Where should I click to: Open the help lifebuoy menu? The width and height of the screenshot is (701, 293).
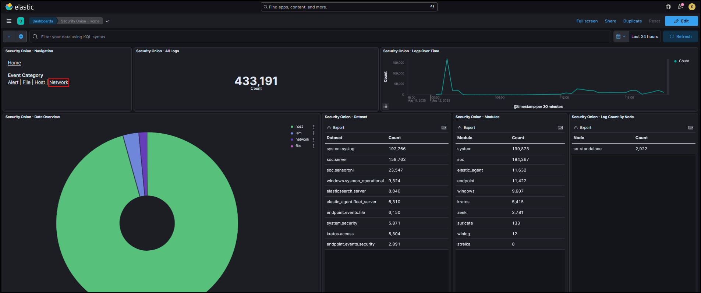pos(668,7)
